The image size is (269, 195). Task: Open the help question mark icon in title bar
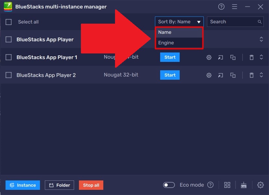(221, 7)
